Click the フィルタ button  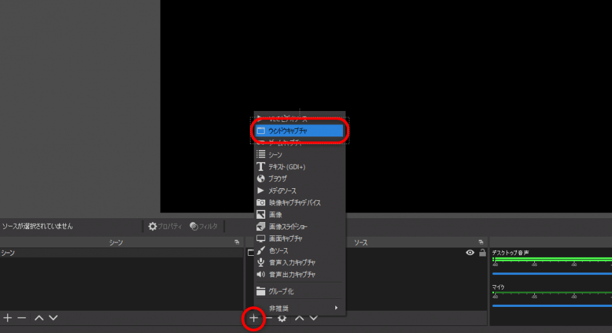[x=203, y=226]
